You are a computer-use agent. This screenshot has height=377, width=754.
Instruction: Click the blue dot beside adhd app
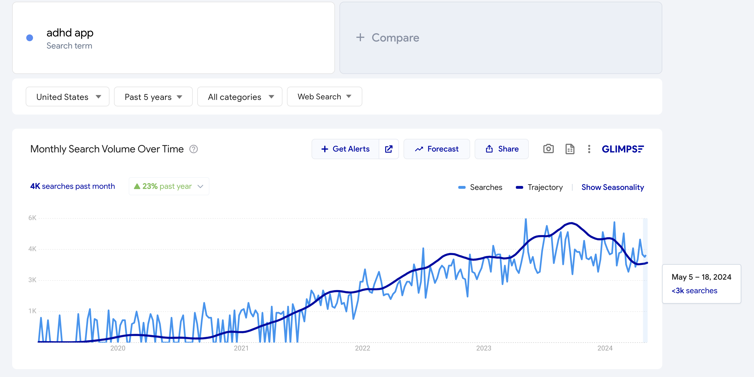tap(30, 38)
